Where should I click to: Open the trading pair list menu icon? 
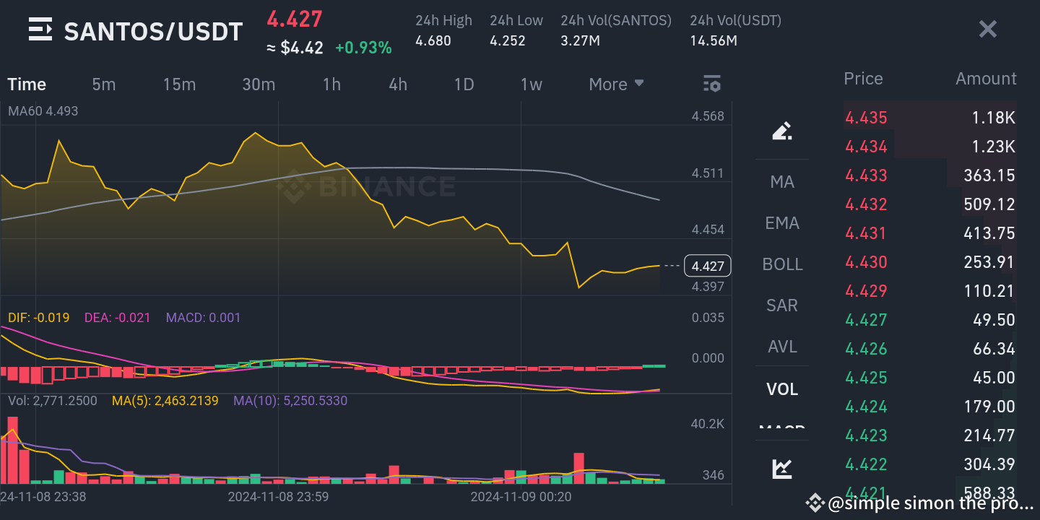(40, 30)
